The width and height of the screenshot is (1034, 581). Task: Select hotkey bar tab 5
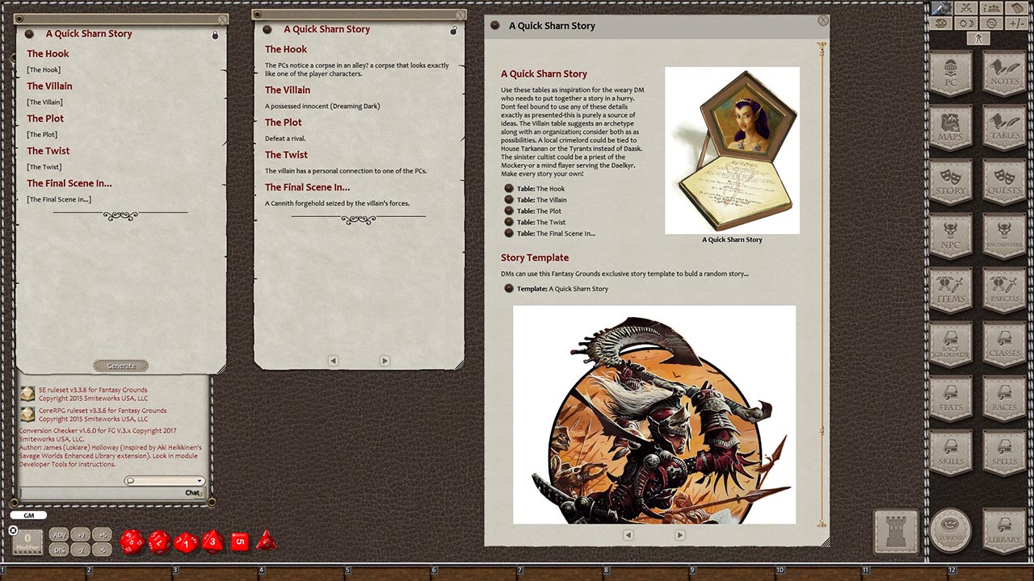point(347,571)
